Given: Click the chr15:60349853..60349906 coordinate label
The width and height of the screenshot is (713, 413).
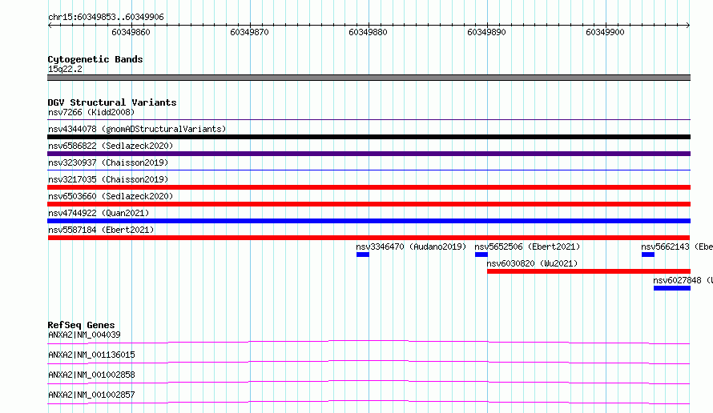Looking at the screenshot, I should [x=106, y=17].
